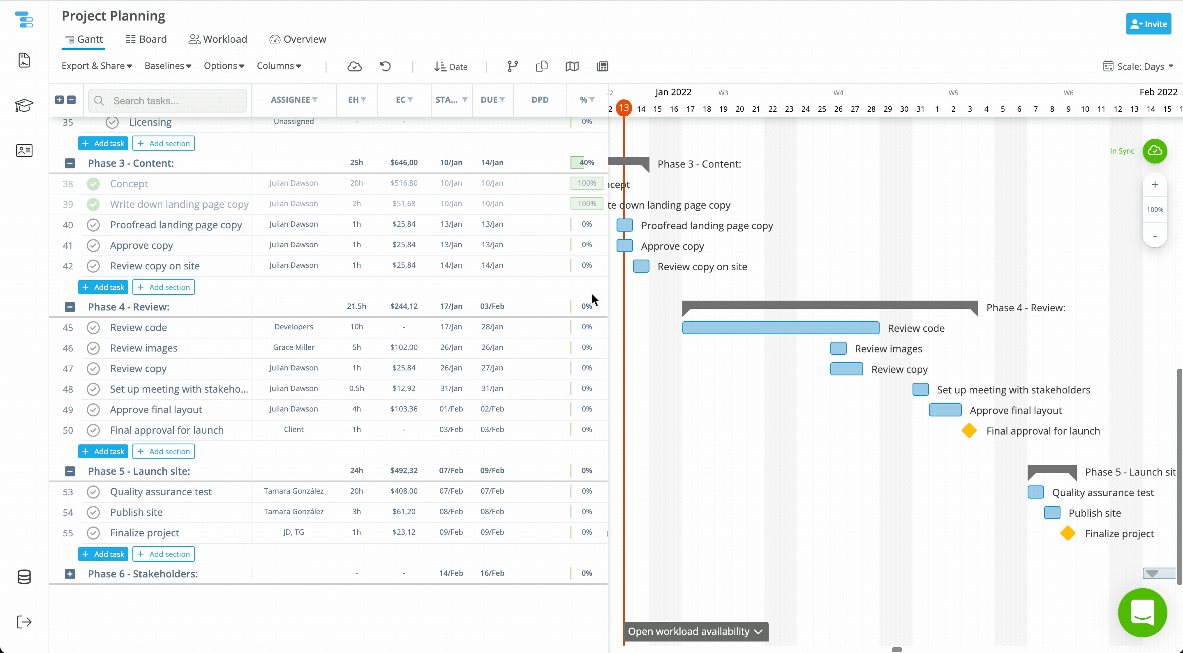The height and width of the screenshot is (653, 1183).
Task: Switch to the Workload tab
Action: point(218,39)
